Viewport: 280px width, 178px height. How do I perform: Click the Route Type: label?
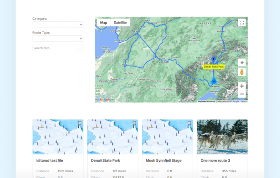pyautogui.click(x=41, y=33)
